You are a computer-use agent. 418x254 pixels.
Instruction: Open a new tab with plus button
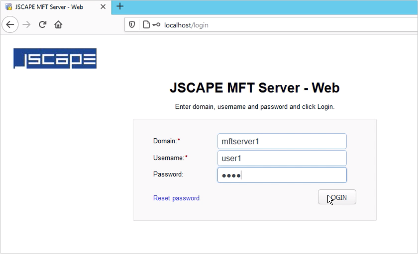(x=120, y=7)
